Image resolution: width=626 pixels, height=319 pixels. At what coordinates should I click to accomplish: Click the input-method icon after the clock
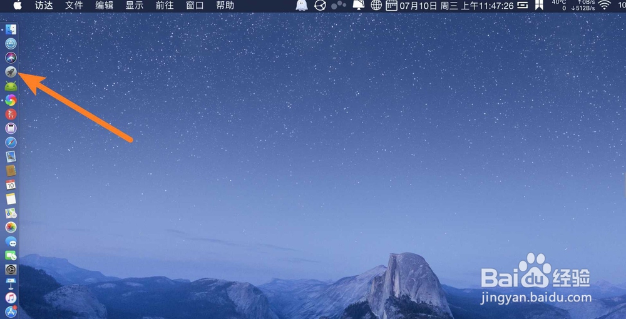coord(523,6)
